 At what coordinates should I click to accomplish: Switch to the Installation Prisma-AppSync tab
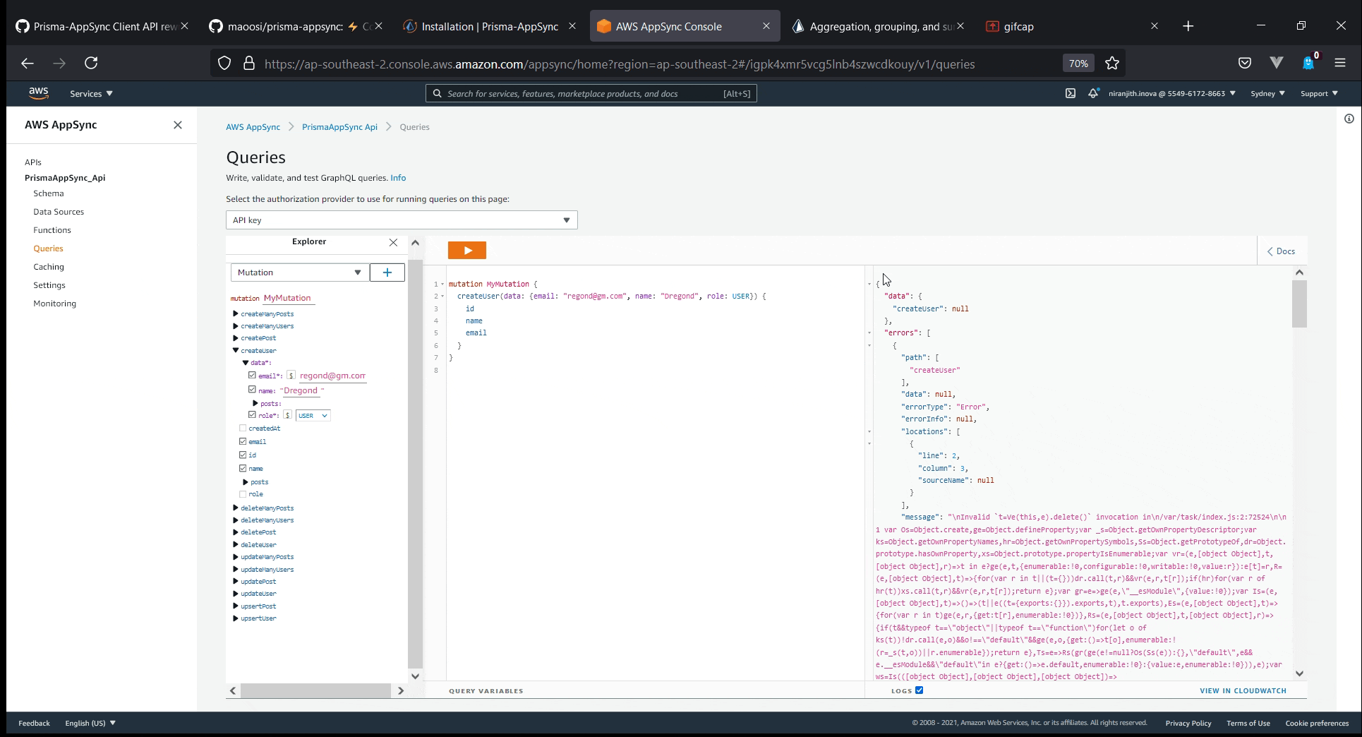pyautogui.click(x=490, y=26)
